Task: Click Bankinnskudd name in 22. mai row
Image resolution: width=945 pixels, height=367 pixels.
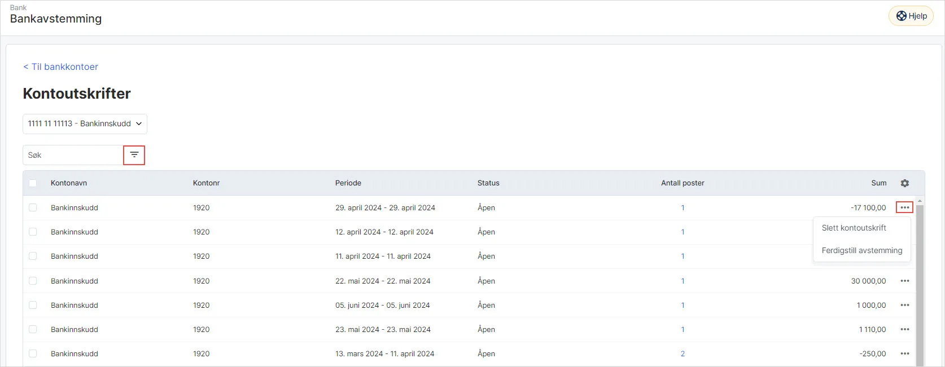Action: click(x=75, y=281)
